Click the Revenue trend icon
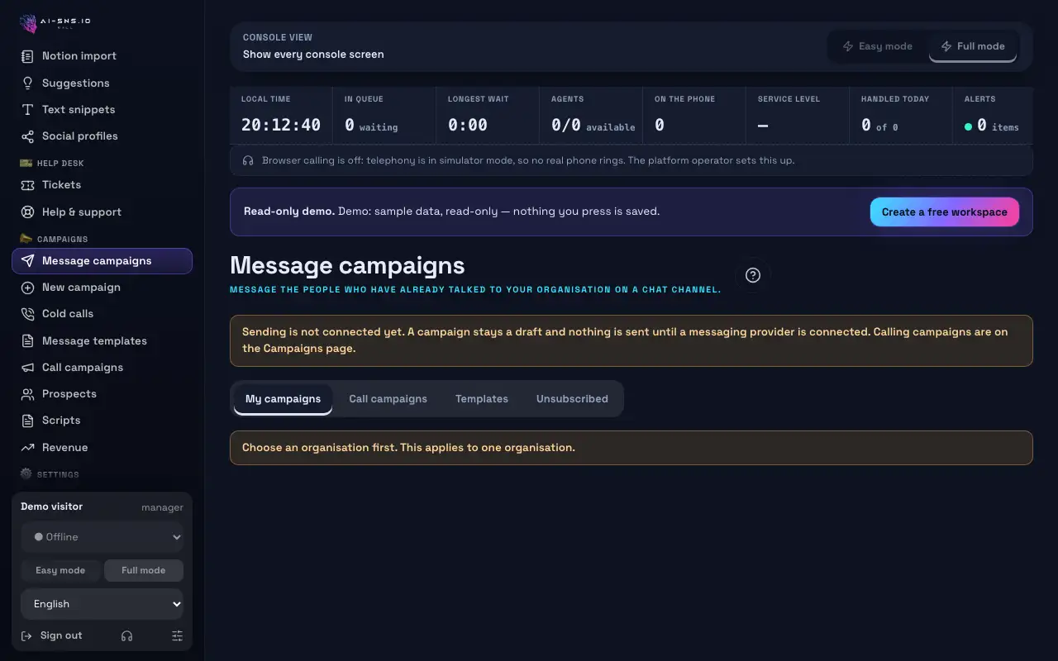 [x=28, y=447]
